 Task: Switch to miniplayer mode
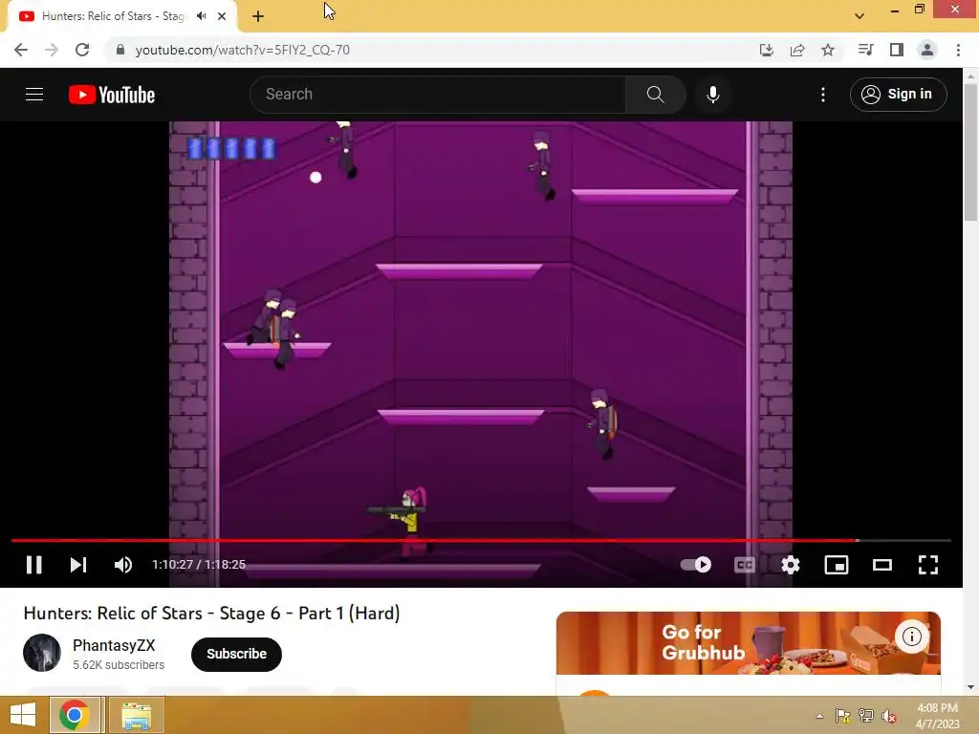coord(836,565)
